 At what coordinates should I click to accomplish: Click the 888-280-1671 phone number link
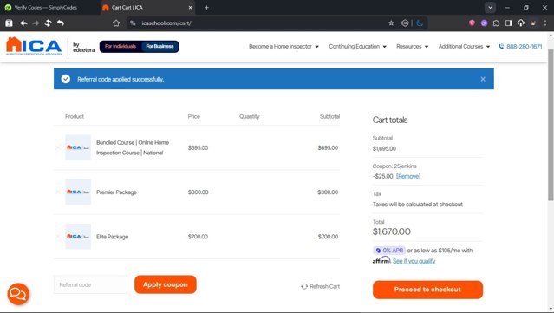click(520, 46)
